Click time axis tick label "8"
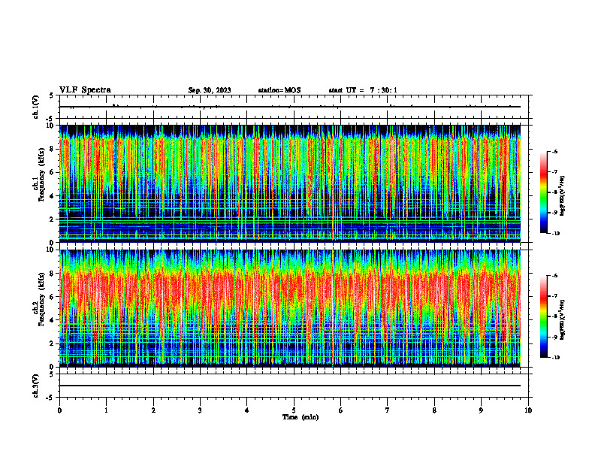The height and width of the screenshot is (460, 595). tap(434, 410)
